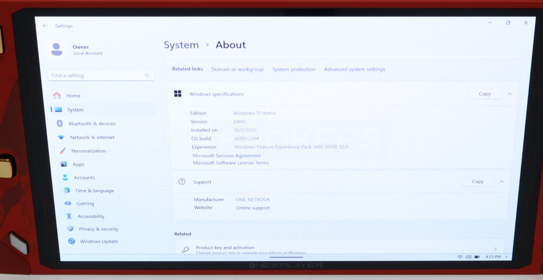Open Windows Update page

(98, 242)
